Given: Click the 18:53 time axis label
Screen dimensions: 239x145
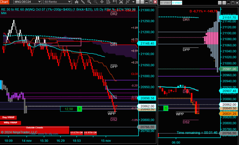Looking at the screenshot, I should (x=76, y=140).
